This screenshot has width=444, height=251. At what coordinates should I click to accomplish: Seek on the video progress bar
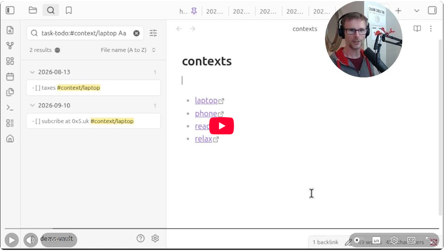(x=222, y=229)
